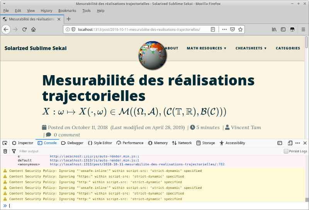The width and height of the screenshot is (309, 210).
Task: Enable the Persist Logs checkbox
Action: pyautogui.click(x=286, y=151)
